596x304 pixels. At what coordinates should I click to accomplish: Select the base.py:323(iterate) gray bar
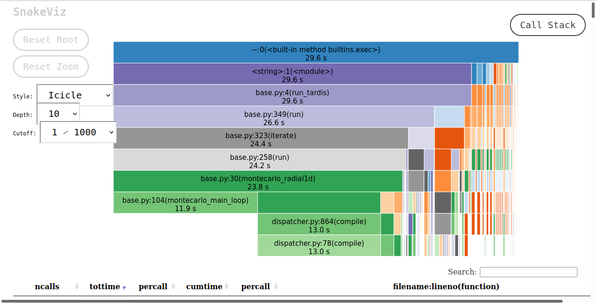(261, 138)
